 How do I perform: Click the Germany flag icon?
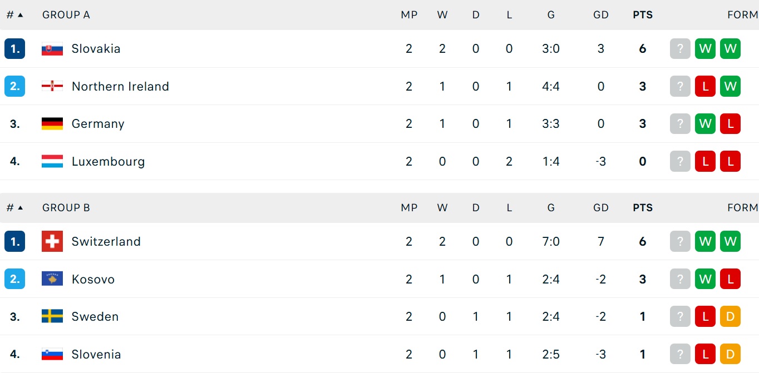[x=52, y=123]
